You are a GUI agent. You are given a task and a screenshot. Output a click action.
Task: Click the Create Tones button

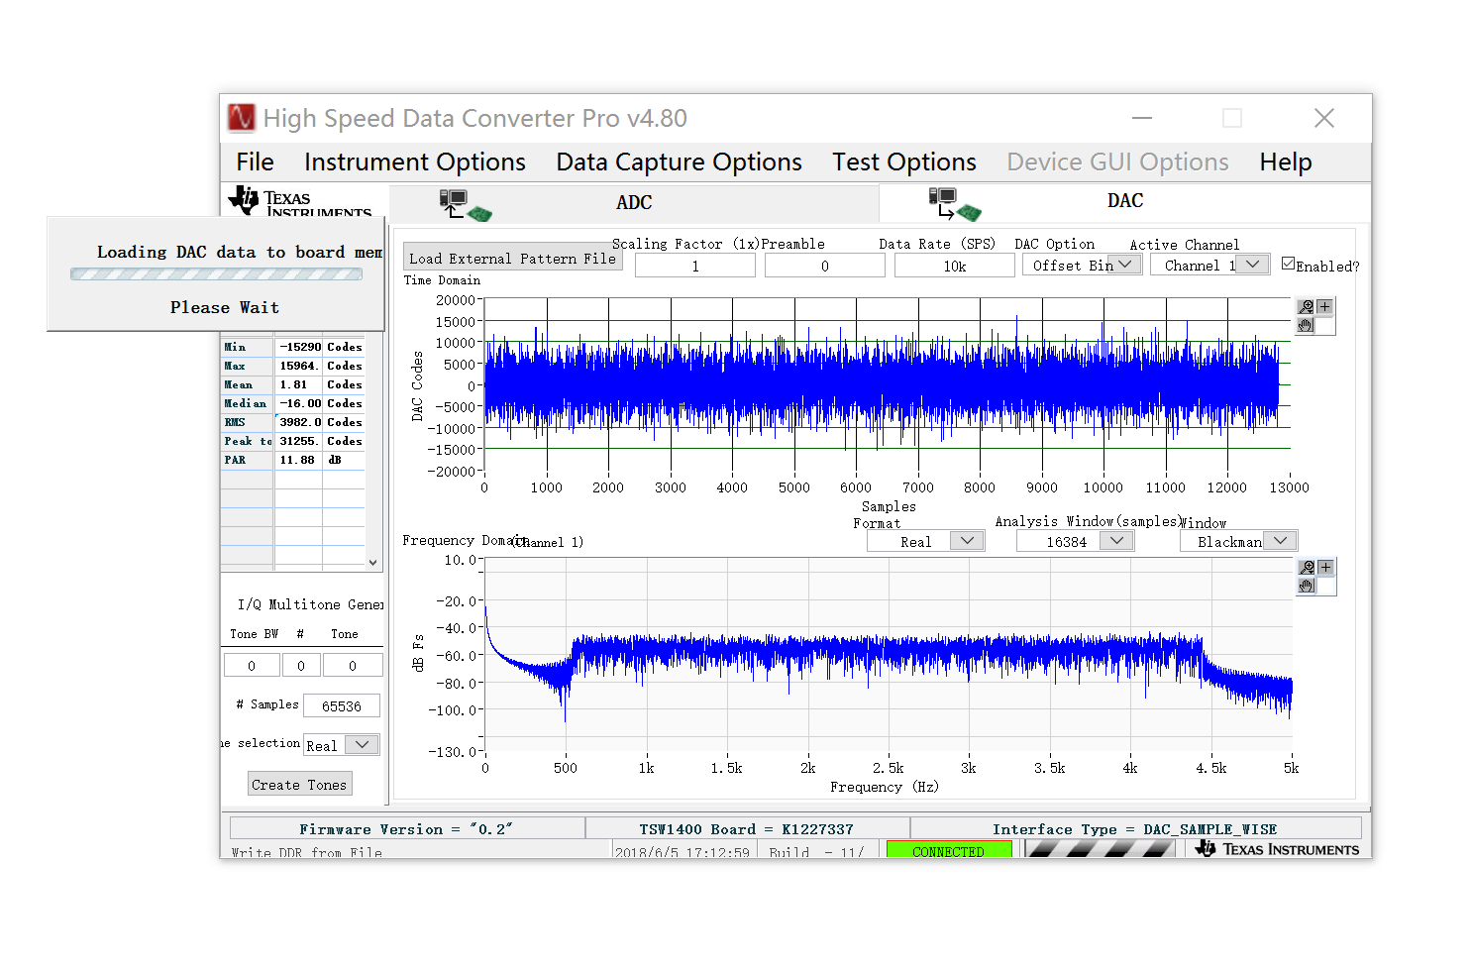(300, 785)
